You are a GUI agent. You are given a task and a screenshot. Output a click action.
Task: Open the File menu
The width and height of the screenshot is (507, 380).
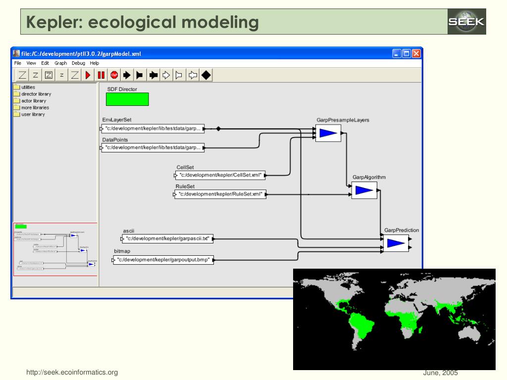(x=17, y=63)
